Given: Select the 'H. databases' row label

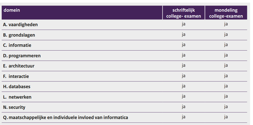Looking at the screenshot, I should (17, 87).
